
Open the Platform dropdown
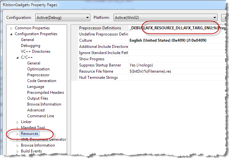click(x=215, y=18)
